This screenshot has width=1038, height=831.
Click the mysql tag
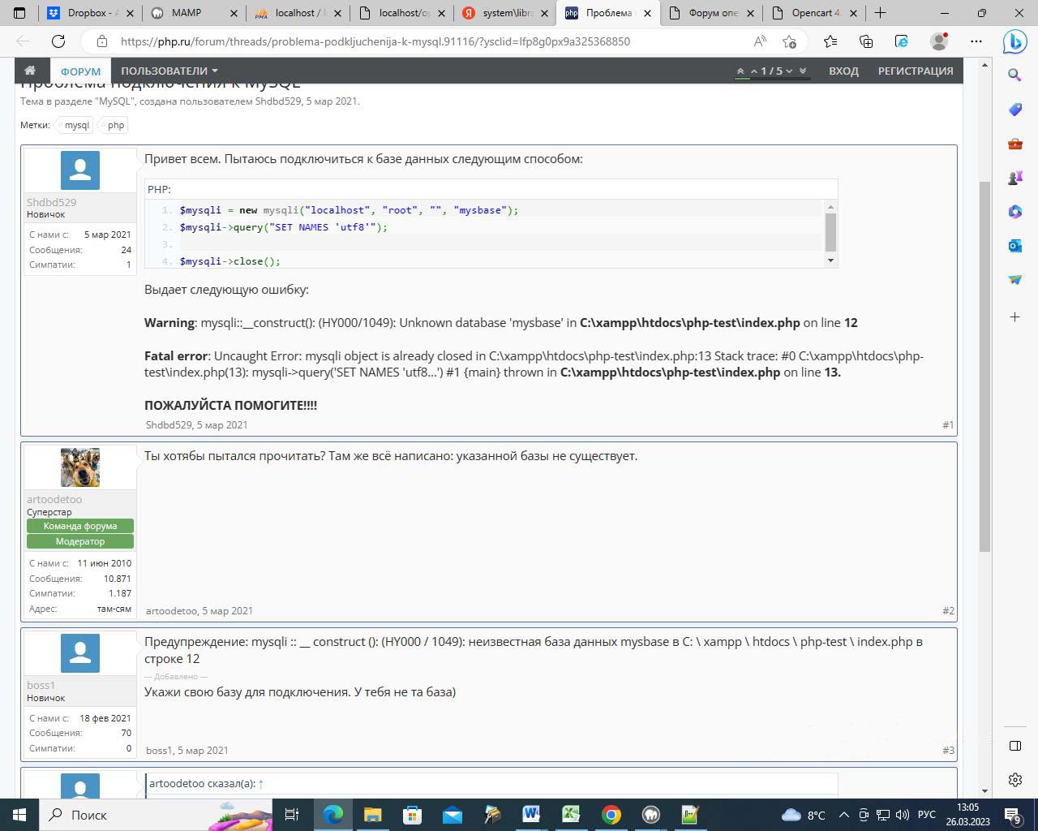[76, 125]
